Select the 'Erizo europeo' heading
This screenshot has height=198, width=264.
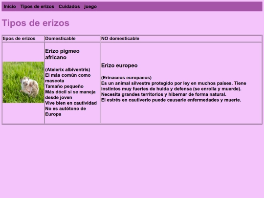click(x=119, y=66)
